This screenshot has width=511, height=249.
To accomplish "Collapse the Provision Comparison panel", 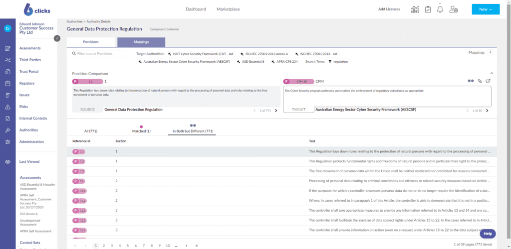I will tap(492, 73).
